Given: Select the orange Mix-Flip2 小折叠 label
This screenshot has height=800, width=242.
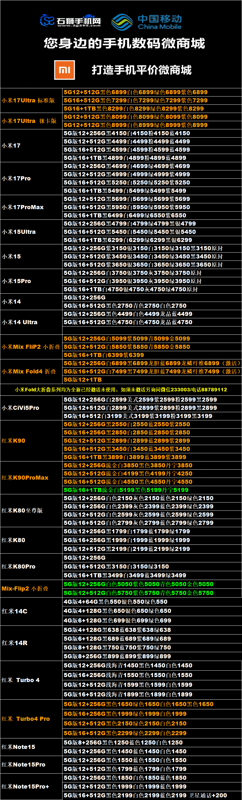Looking at the screenshot, I should [x=25, y=588].
